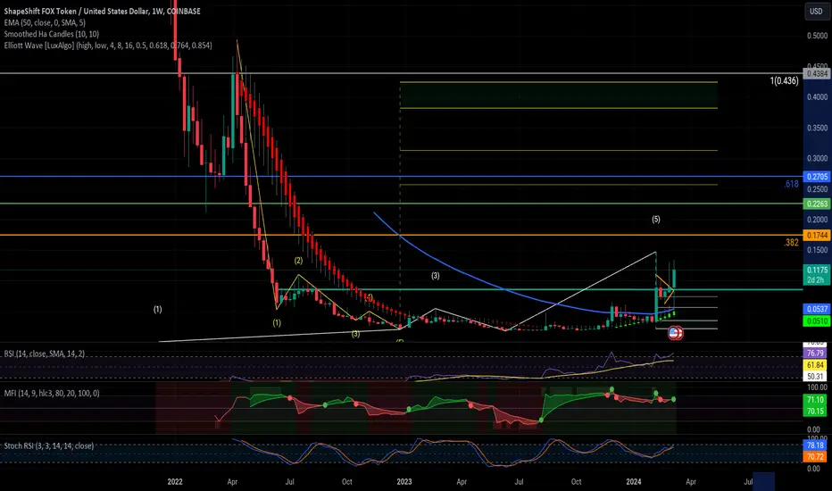The image size is (832, 491).
Task: Select the RSI (14, close, SMA) legend
Action: [45, 354]
